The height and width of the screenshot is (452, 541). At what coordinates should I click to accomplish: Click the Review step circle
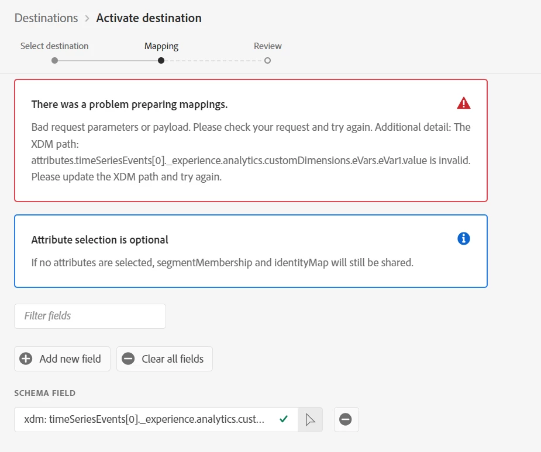[x=267, y=60]
